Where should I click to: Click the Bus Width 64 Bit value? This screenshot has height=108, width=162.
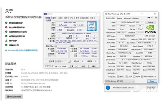[150, 53]
